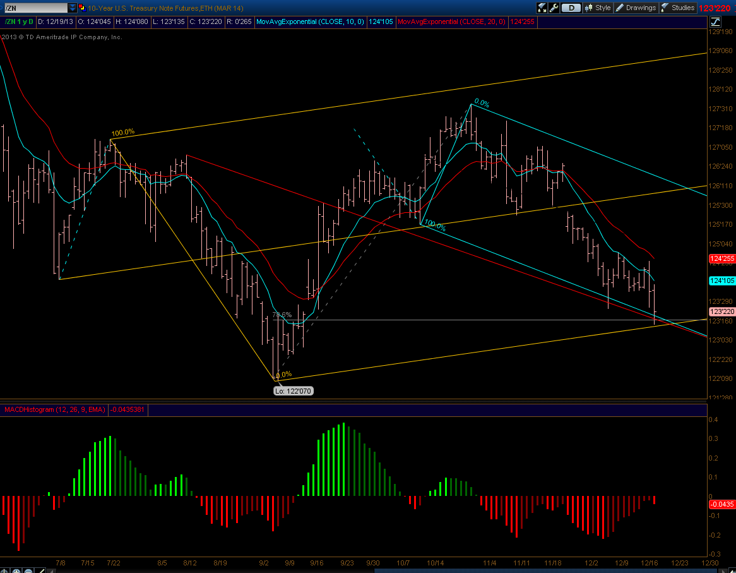Select the MovAvgExponential (CLOSE, 10, 0) study label
Viewport: 736px width, 573px height.
coord(311,21)
